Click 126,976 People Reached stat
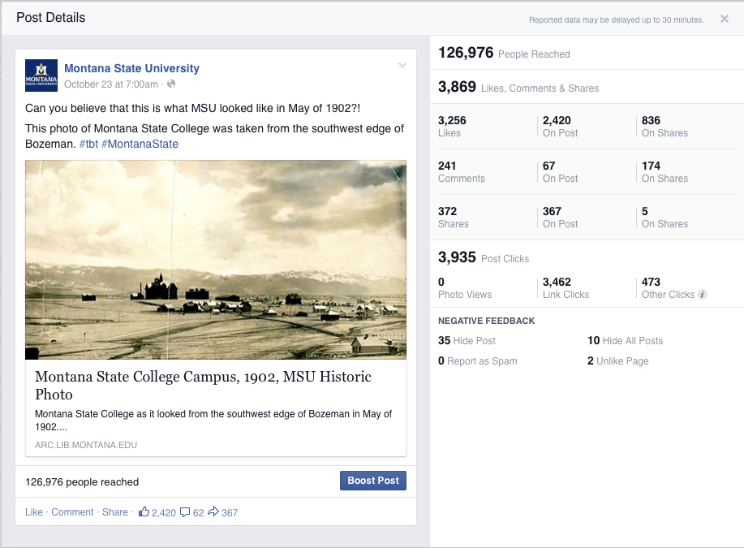The height and width of the screenshot is (548, 744). [x=504, y=53]
